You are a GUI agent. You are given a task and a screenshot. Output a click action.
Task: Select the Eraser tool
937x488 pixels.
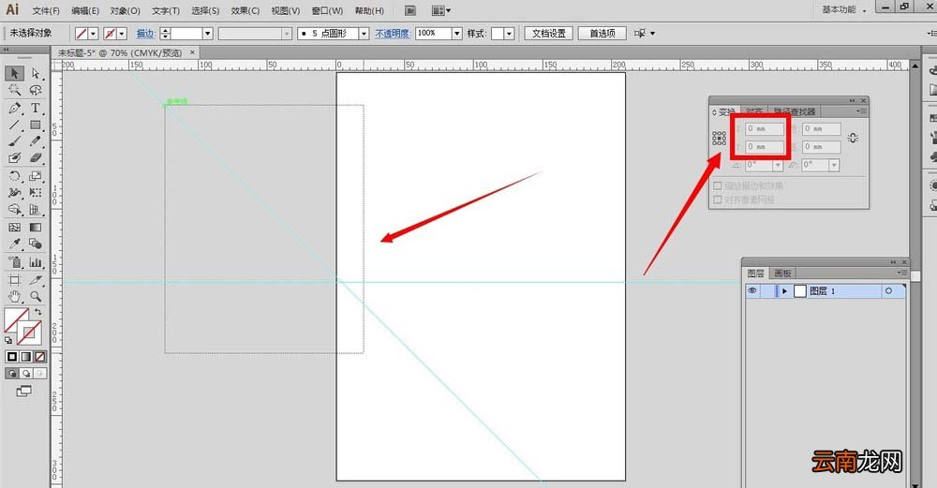(x=36, y=158)
